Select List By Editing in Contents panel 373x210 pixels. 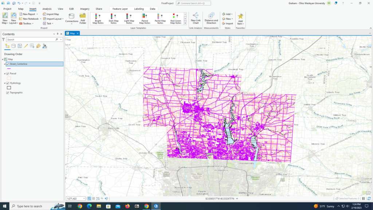26,46
